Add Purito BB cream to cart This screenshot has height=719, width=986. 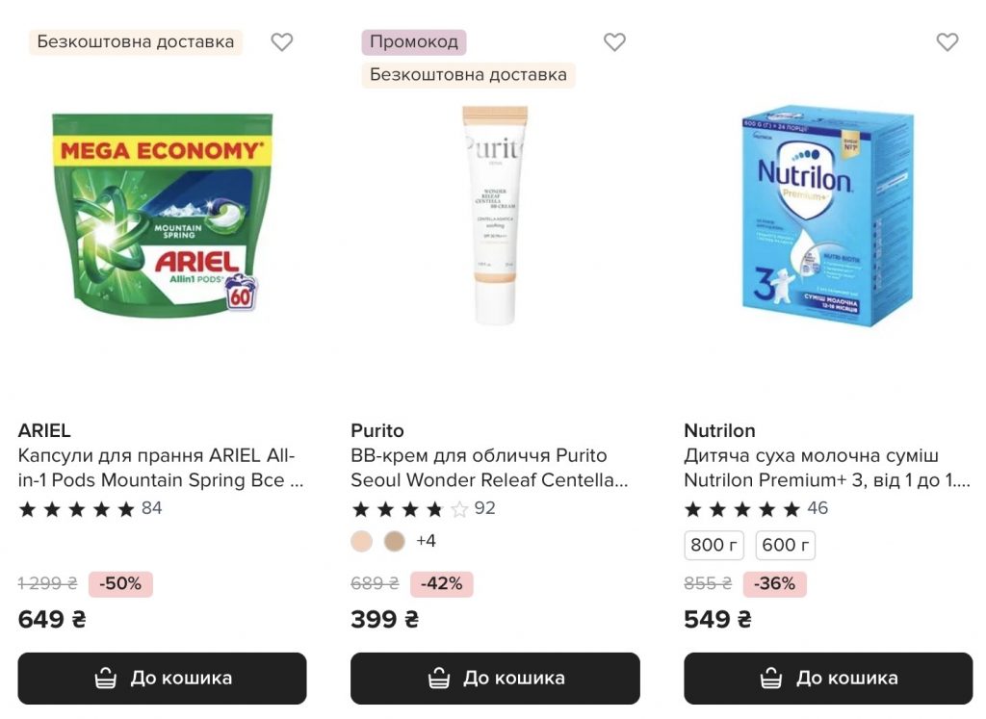(495, 679)
